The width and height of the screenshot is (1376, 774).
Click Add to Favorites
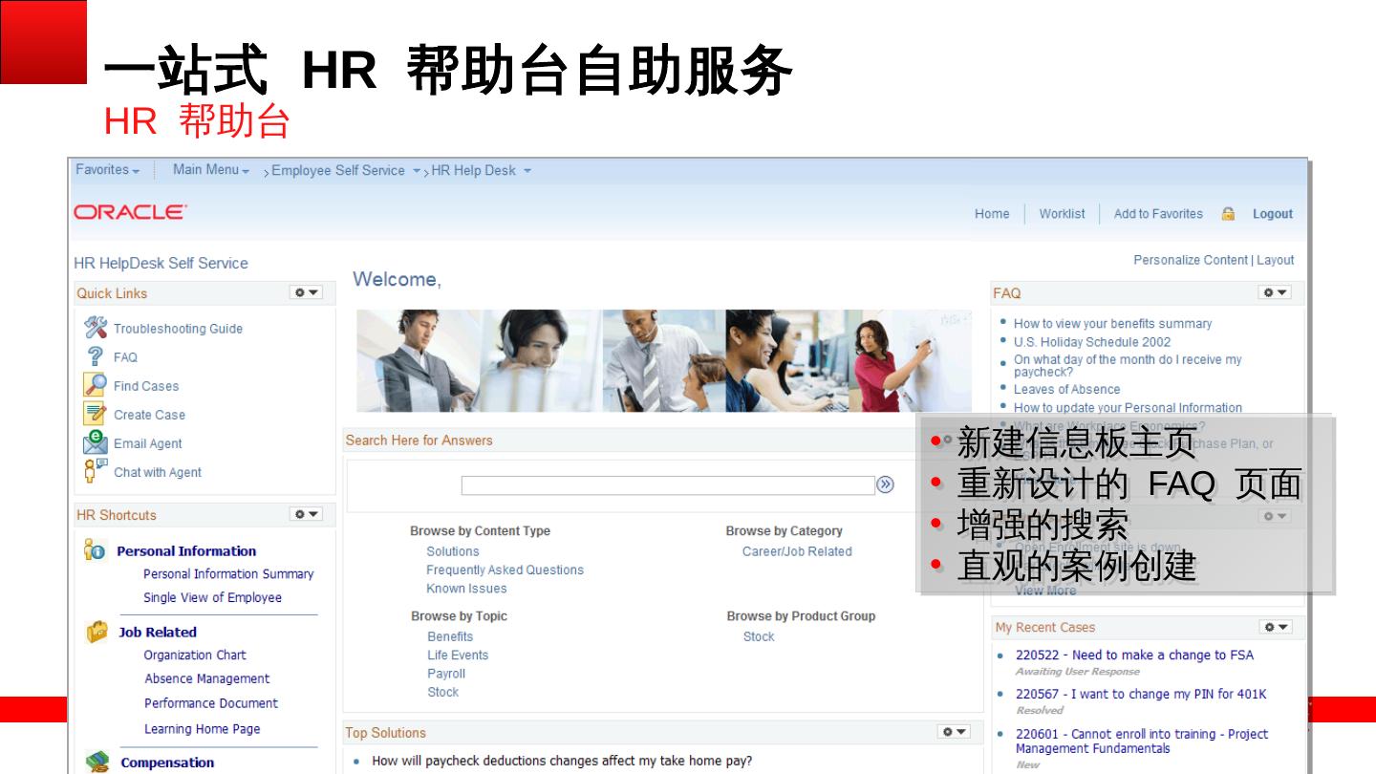click(1158, 214)
